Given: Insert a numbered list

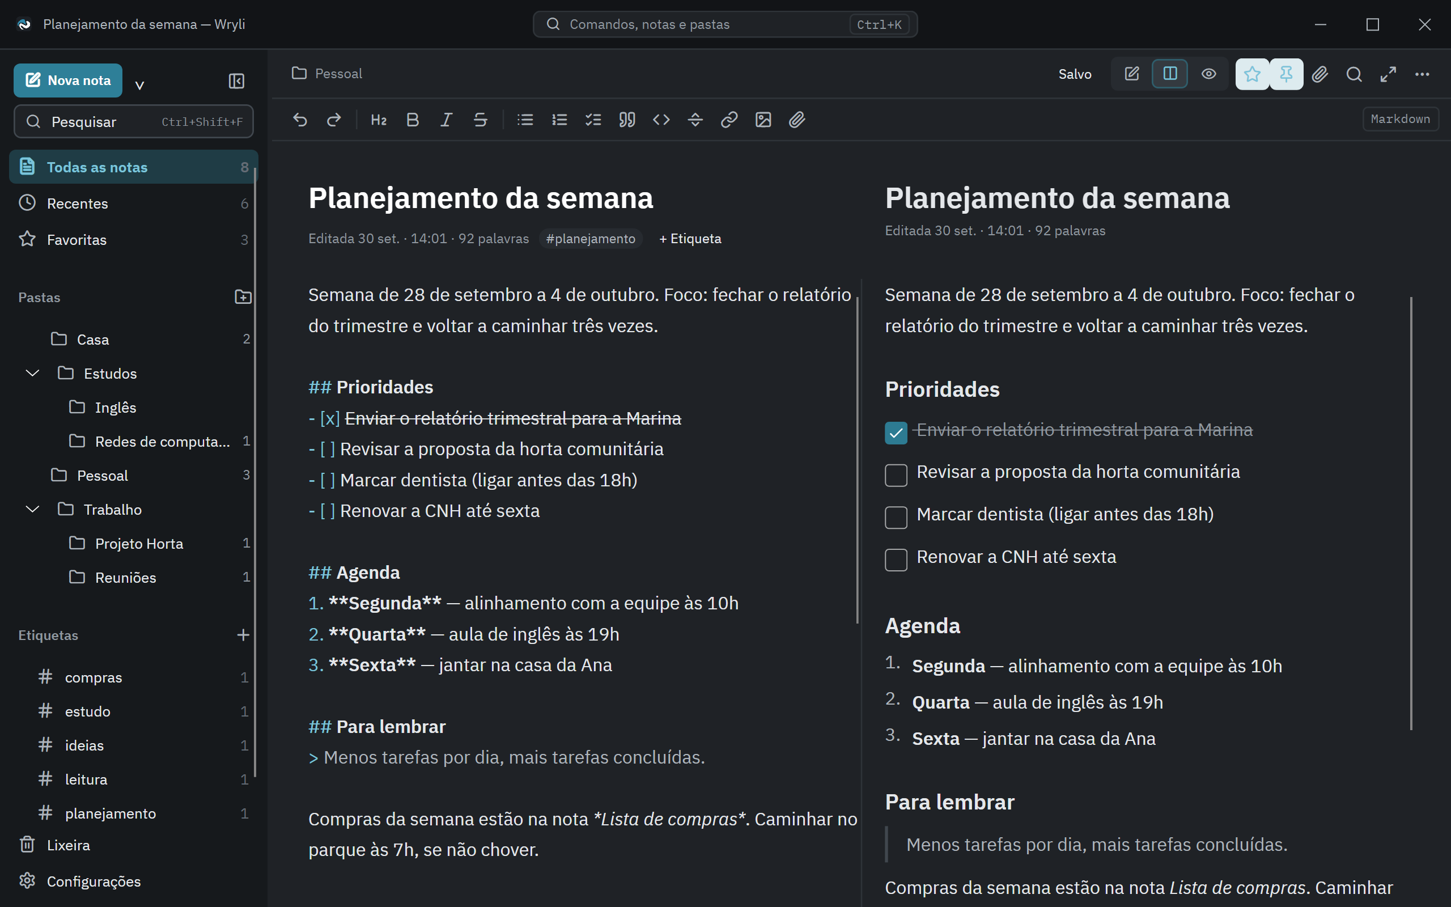Looking at the screenshot, I should click(x=559, y=120).
